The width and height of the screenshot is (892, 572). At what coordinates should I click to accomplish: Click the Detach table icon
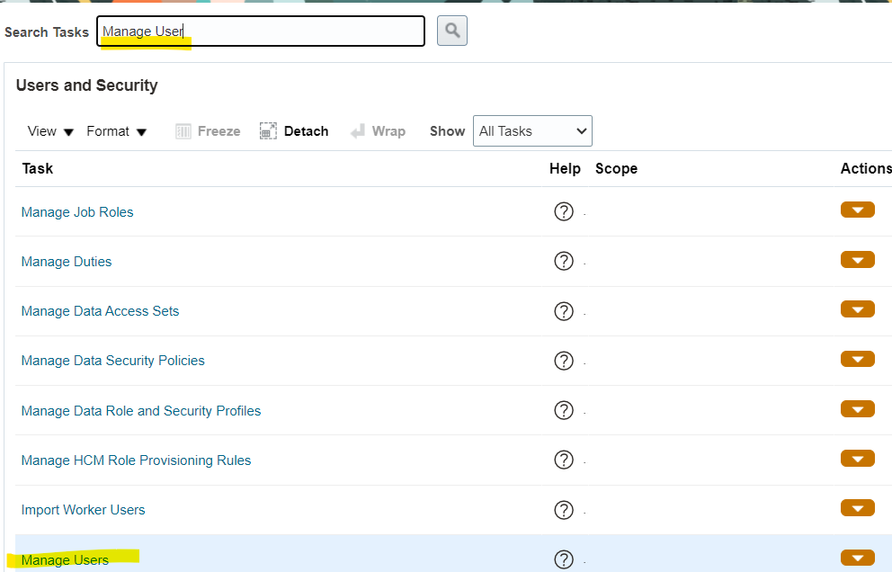[268, 131]
